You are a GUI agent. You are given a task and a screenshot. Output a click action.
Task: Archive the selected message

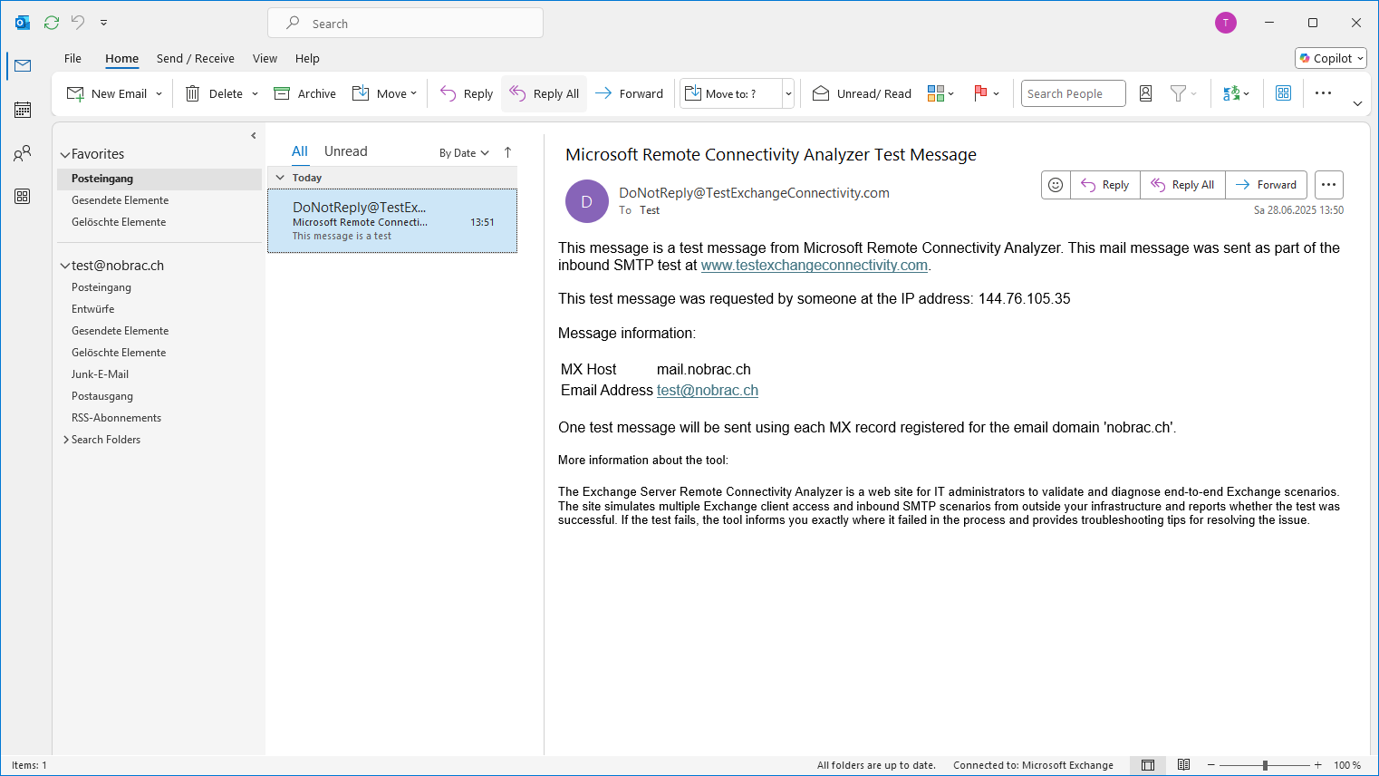[305, 93]
